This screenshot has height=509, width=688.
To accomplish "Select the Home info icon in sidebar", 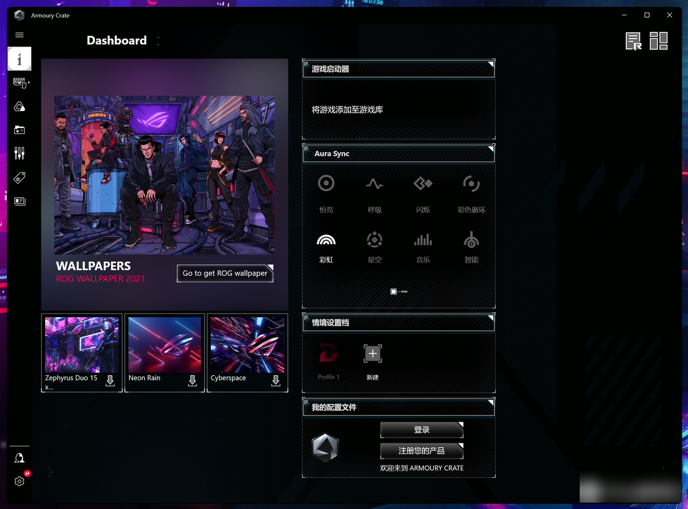I will (x=19, y=59).
